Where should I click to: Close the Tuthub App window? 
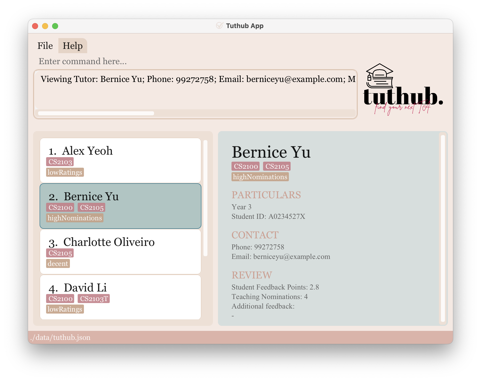pos(35,26)
